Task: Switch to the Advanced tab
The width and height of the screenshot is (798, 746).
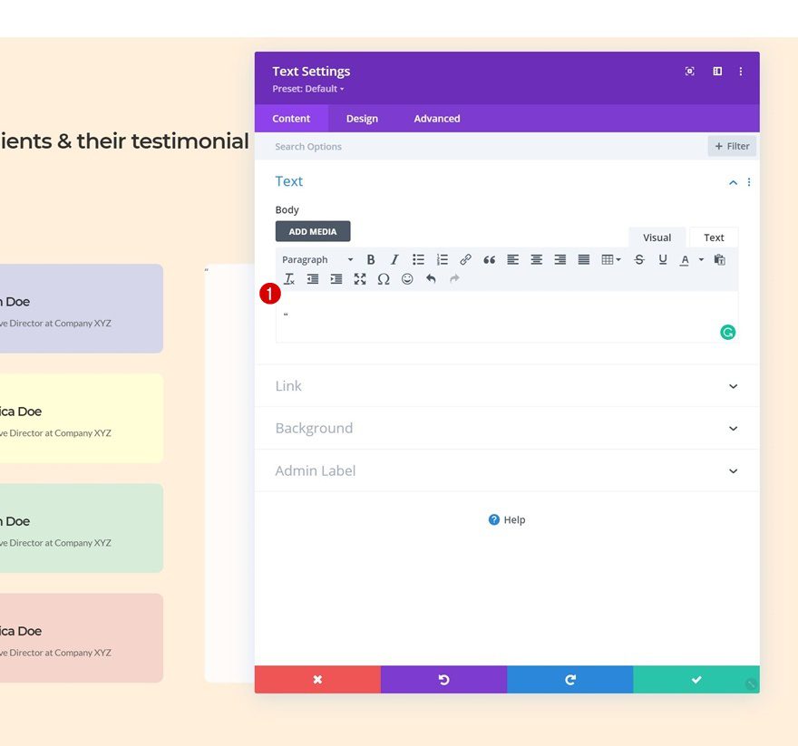Action: pyautogui.click(x=437, y=119)
